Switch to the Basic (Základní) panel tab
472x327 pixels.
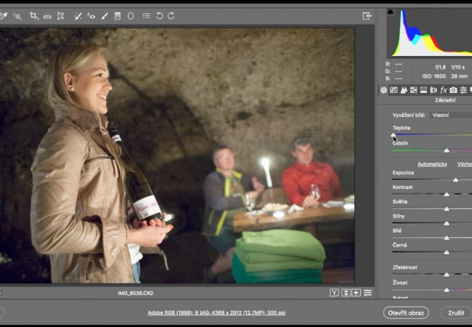pos(383,89)
